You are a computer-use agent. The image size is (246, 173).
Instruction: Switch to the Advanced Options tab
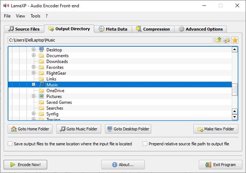click(201, 29)
